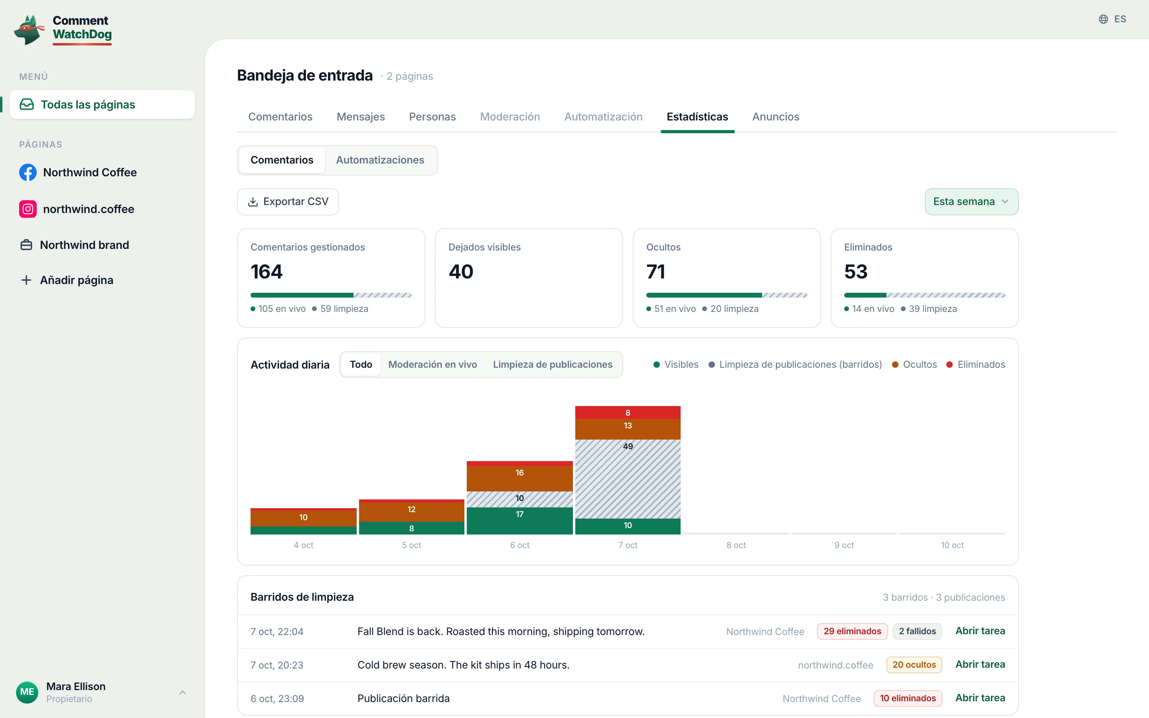The height and width of the screenshot is (718, 1149).
Task: Click the download icon in Exportar CSV
Action: [253, 202]
